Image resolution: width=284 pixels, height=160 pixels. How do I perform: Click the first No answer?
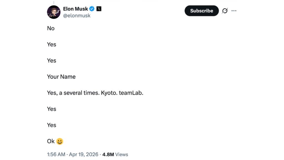(x=51, y=28)
